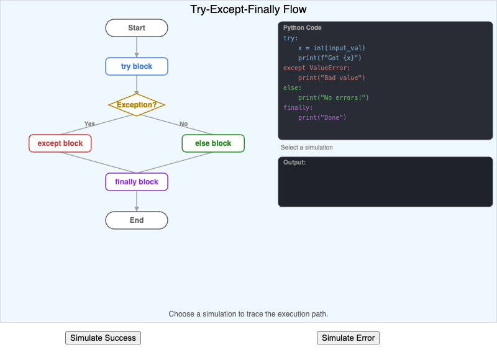This screenshot has width=497, height=355.
Task: Click the print("No errors!") code line
Action: click(x=334, y=97)
